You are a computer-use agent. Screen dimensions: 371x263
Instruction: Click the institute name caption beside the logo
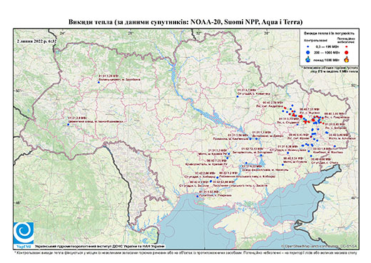(100, 247)
